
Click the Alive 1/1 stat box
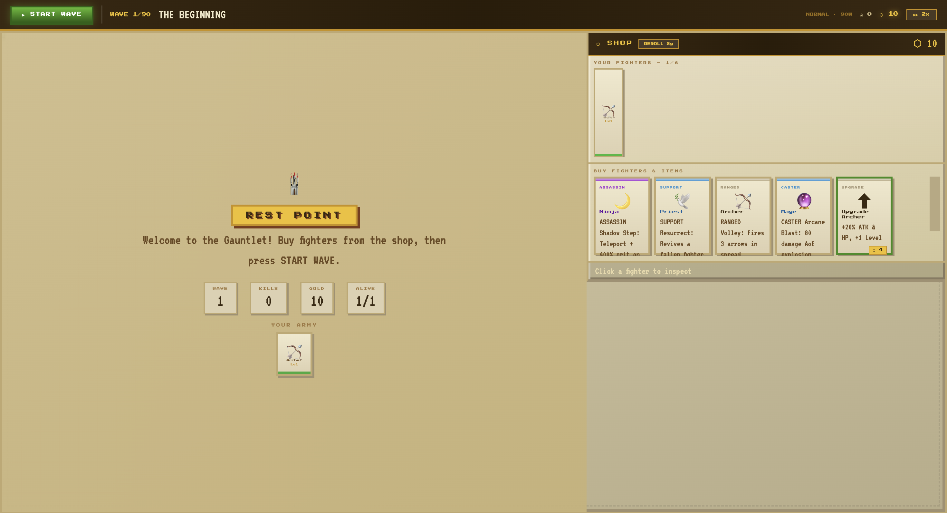pos(365,298)
